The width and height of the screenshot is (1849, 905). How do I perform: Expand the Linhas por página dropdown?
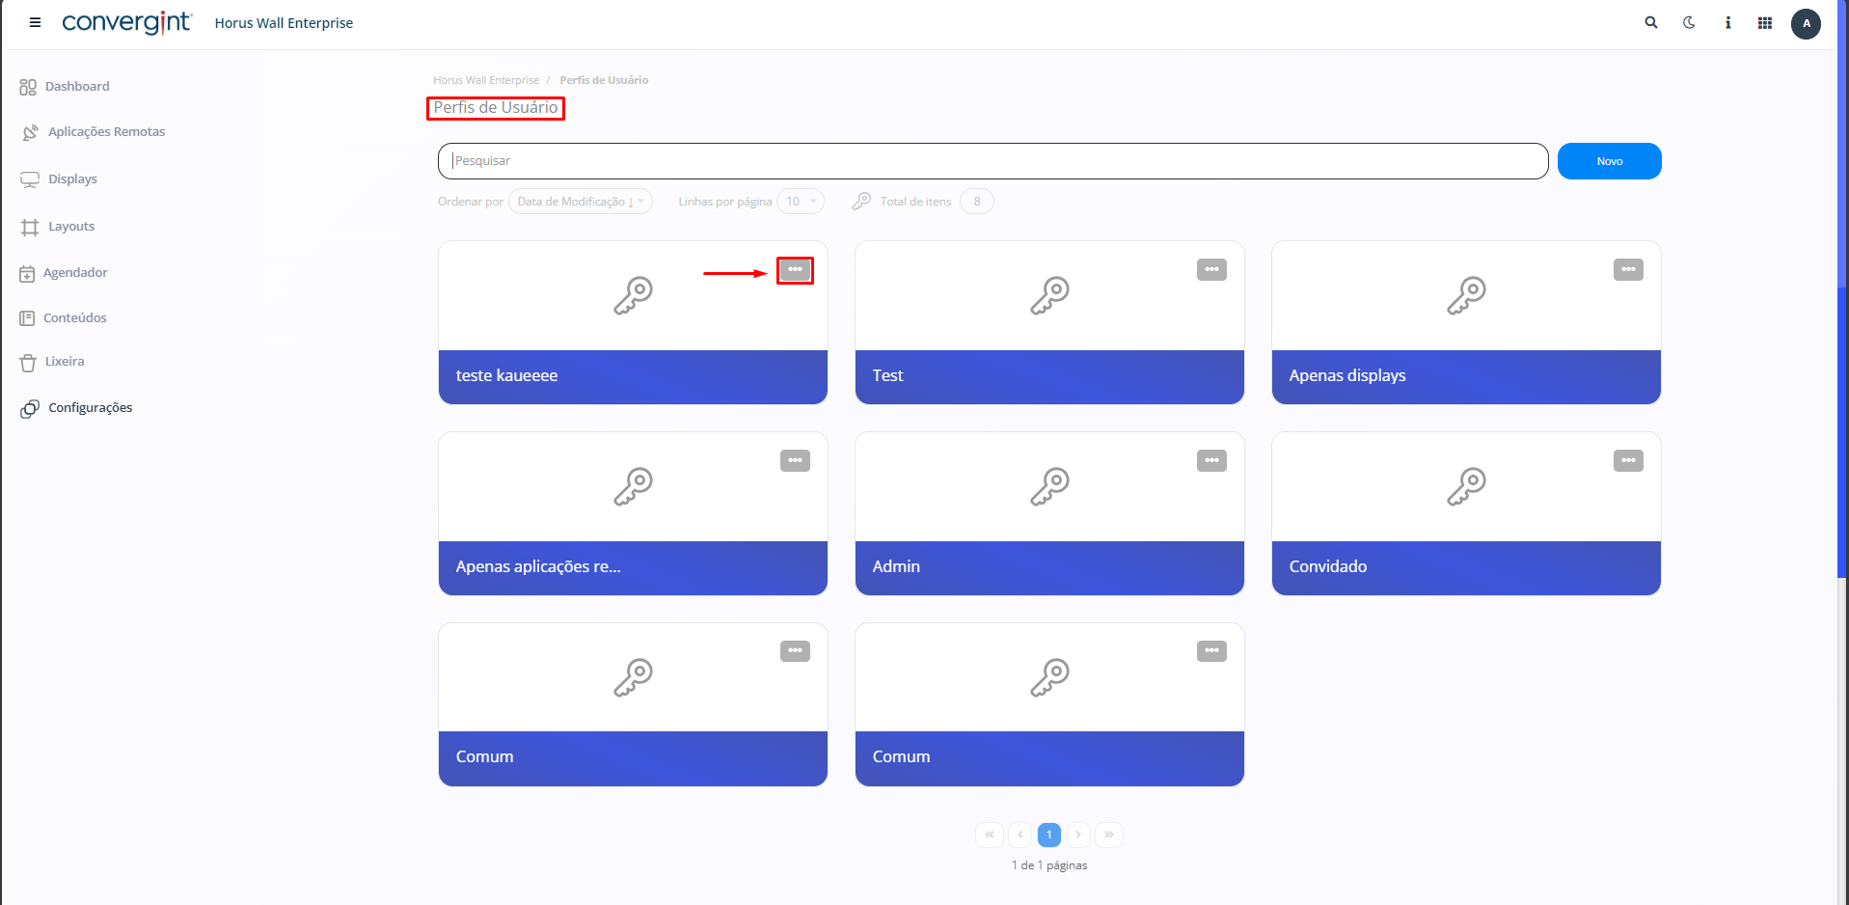(800, 202)
